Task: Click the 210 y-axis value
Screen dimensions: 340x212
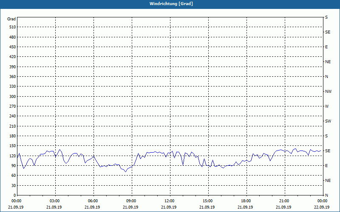Action: pos(13,126)
